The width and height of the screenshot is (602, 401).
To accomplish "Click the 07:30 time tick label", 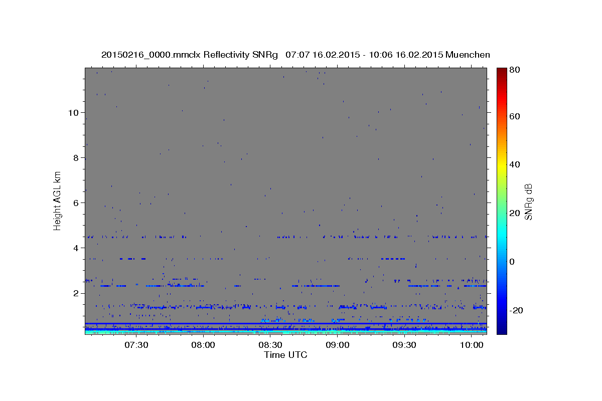I will tap(136, 345).
